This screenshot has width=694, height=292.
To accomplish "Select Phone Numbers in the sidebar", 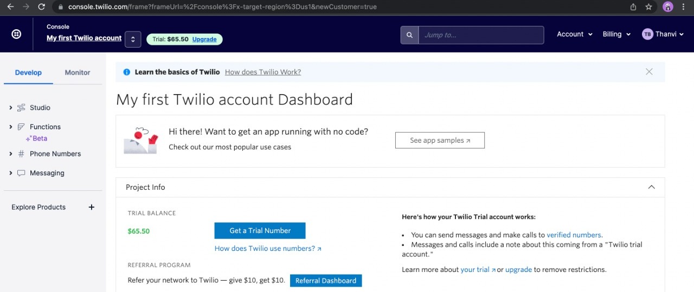I will [55, 154].
